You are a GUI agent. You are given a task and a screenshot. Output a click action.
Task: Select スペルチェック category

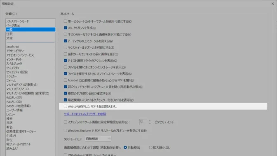(x=31, y=64)
